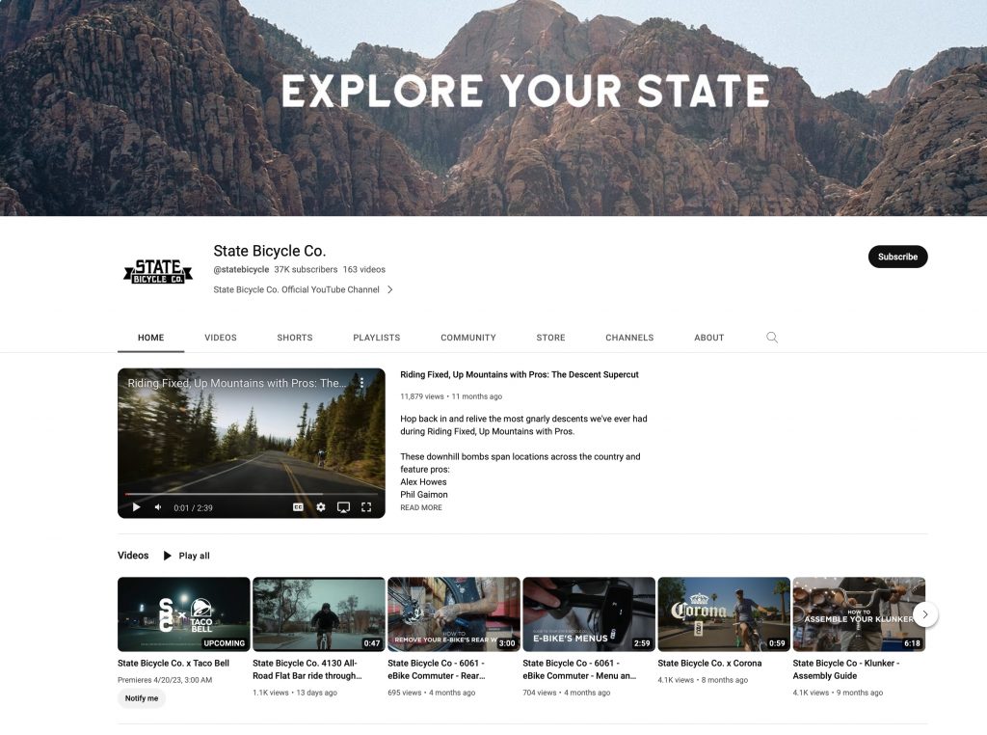Image resolution: width=987 pixels, height=735 pixels.
Task: Open 4130 All-Road Flat Bar video thumbnail
Action: tap(318, 614)
